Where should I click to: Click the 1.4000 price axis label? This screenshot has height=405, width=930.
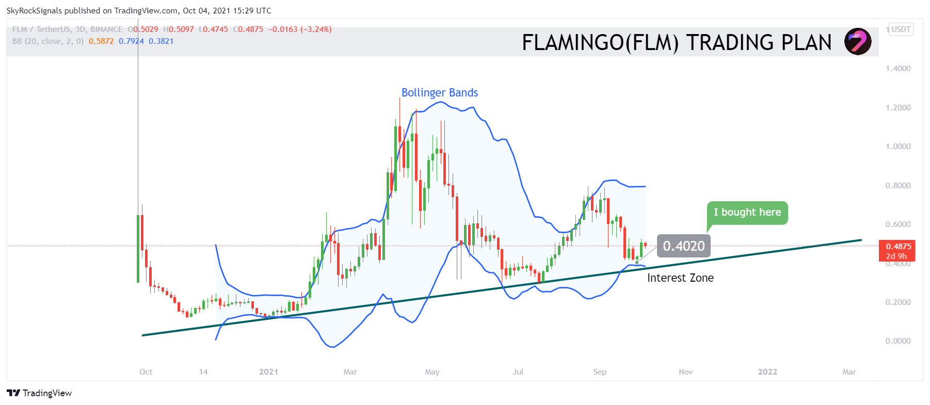click(x=898, y=69)
